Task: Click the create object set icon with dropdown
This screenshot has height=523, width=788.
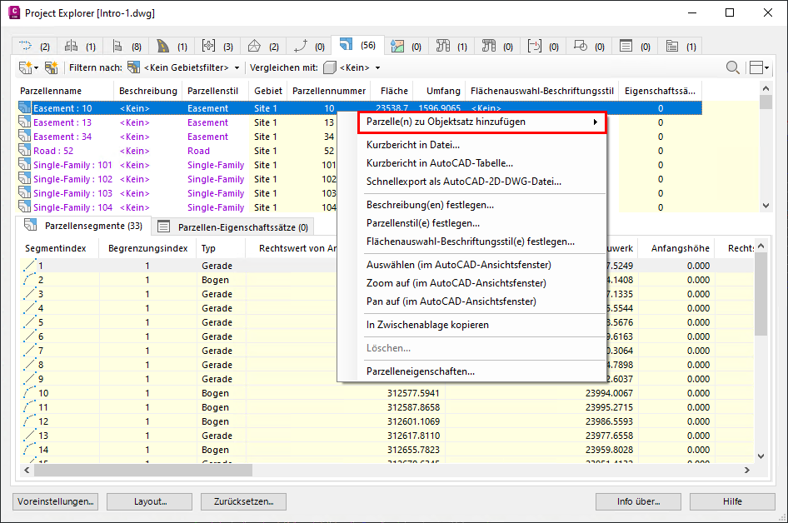Action: click(x=28, y=67)
